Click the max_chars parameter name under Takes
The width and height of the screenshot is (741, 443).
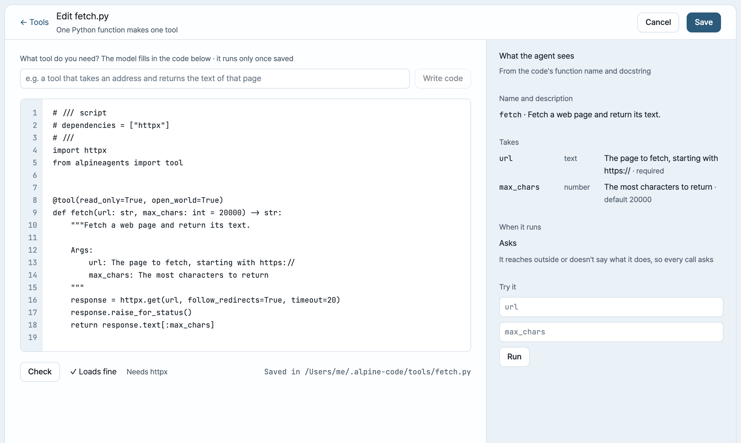519,187
